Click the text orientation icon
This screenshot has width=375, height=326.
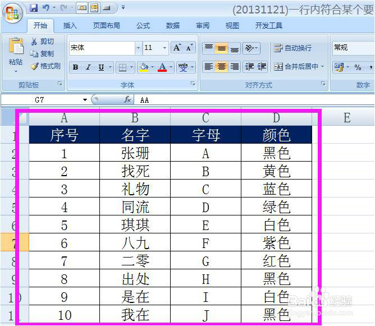[249, 48]
